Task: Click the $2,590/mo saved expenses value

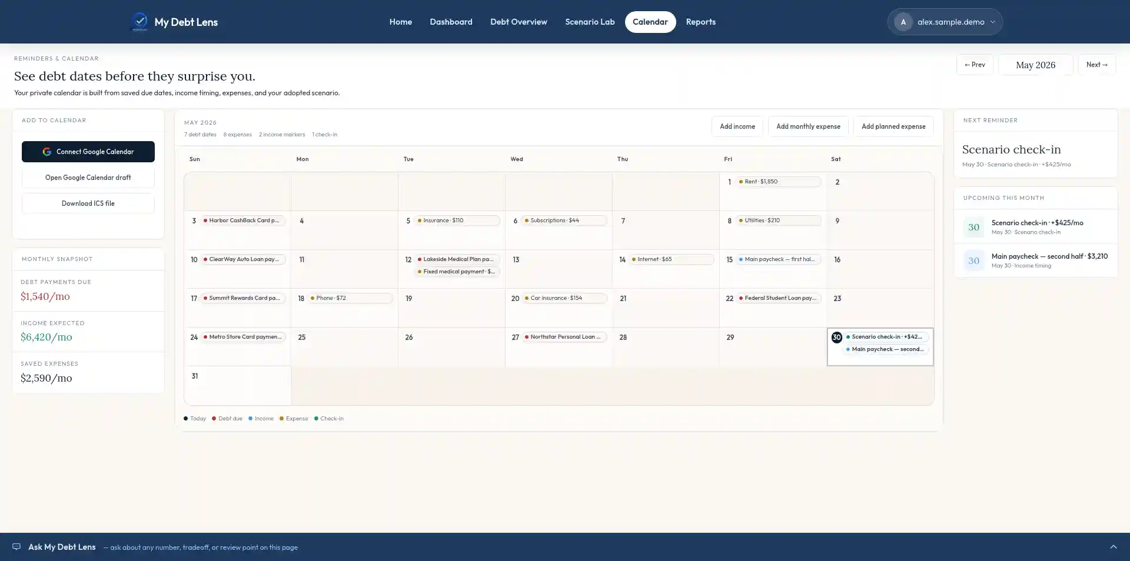Action: (x=46, y=378)
